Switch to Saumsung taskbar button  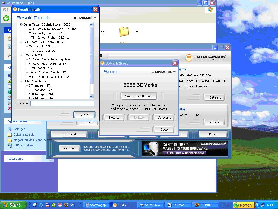[150, 205]
